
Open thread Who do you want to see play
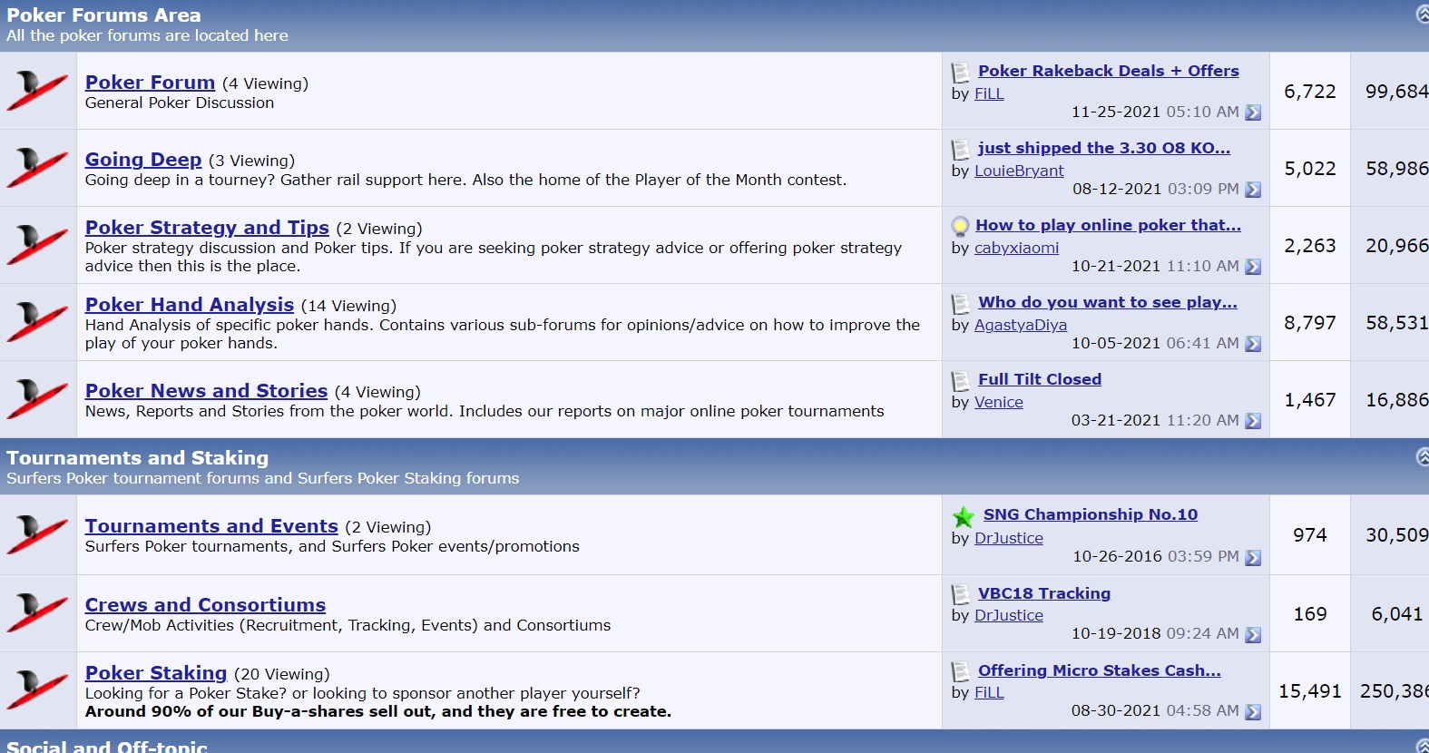coord(1107,302)
